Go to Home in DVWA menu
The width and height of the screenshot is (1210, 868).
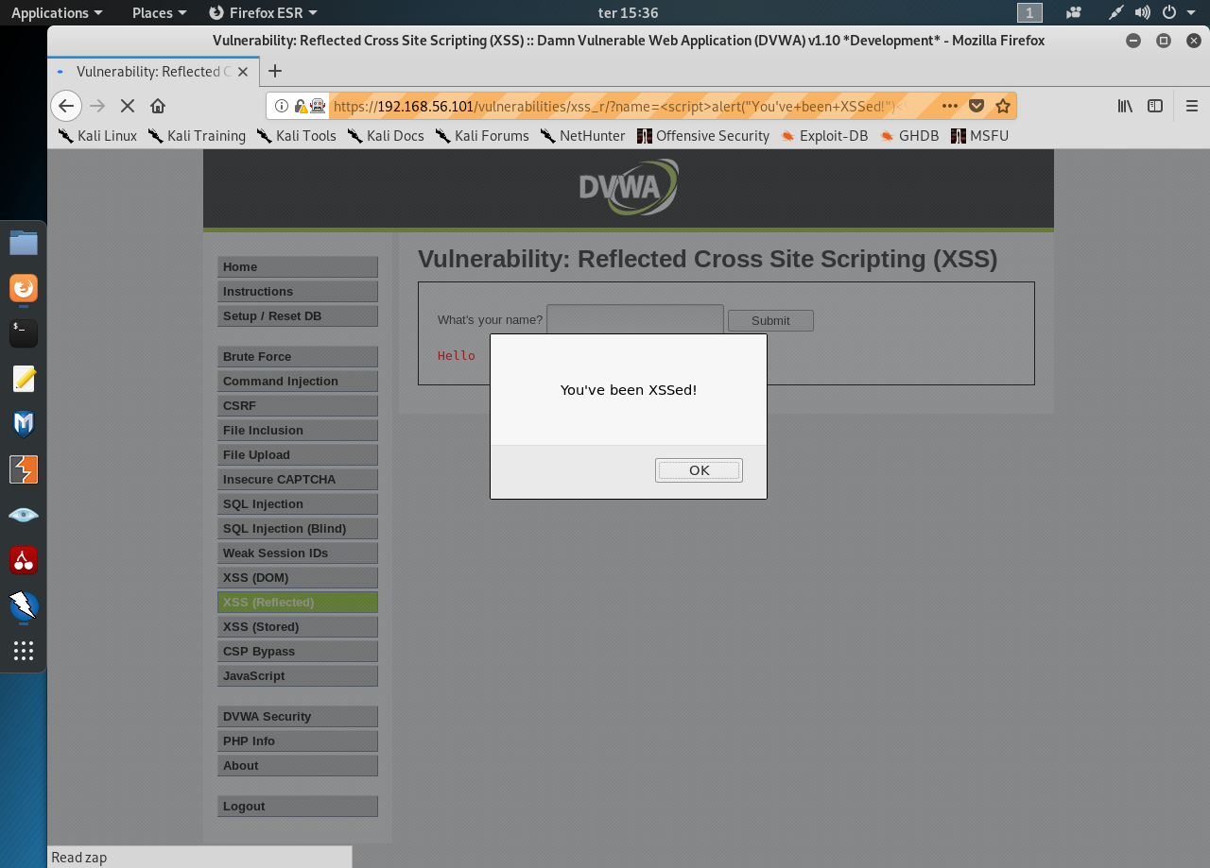pos(298,266)
